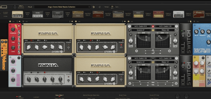Image resolution: width=211 pixels, height=99 pixels.
Task: Click power button on pink overdrive pedal
Action: coord(19,58)
